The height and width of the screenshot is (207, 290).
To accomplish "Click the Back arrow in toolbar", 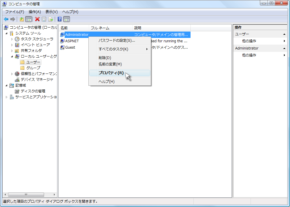I will [6, 19].
